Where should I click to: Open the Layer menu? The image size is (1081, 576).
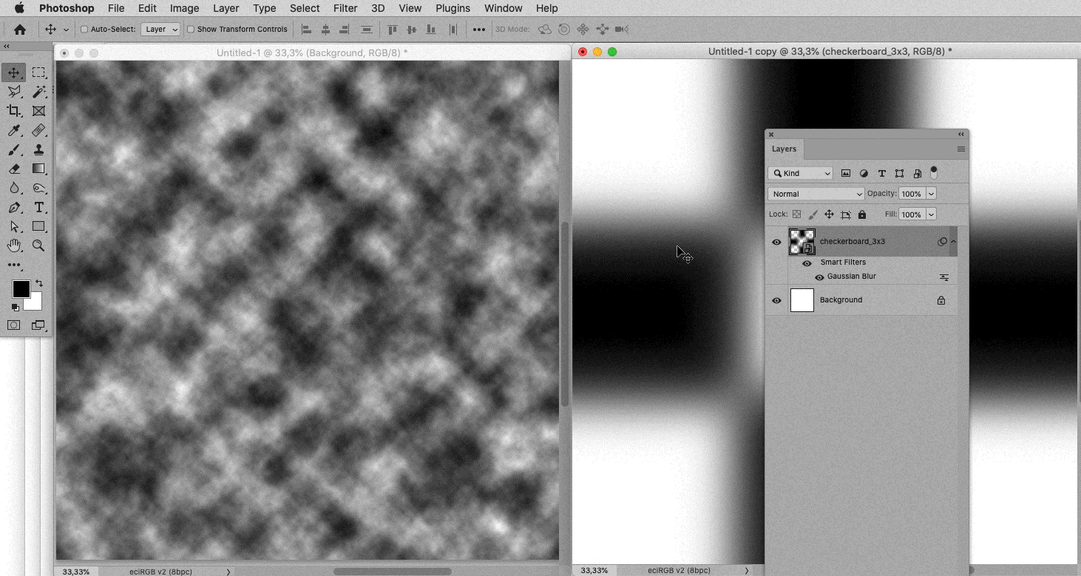(226, 8)
